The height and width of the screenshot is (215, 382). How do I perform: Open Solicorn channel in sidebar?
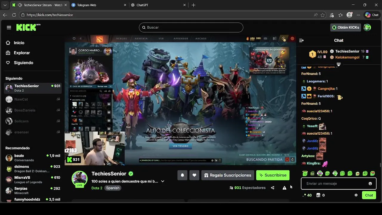click(33, 121)
